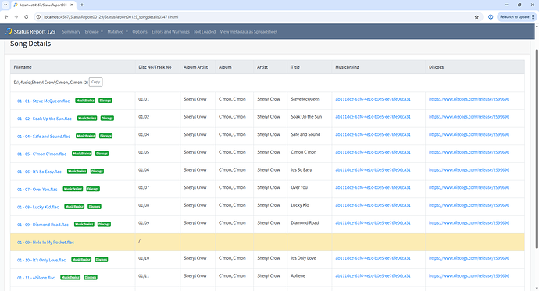This screenshot has height=291, width=539.
Task: Open 01 - 05 - C'mon C'mon.flac
Action: 41,154
